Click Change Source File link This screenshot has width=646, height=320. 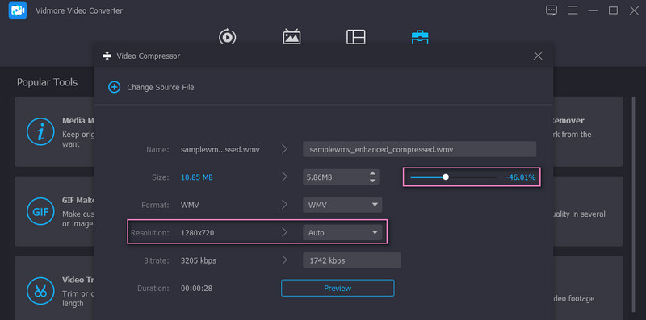[x=160, y=87]
